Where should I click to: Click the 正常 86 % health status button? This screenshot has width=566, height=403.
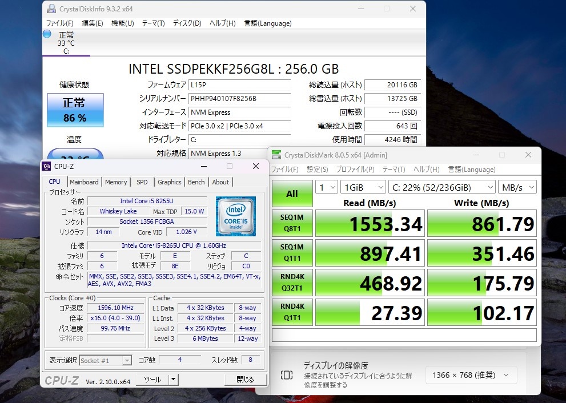coord(75,110)
